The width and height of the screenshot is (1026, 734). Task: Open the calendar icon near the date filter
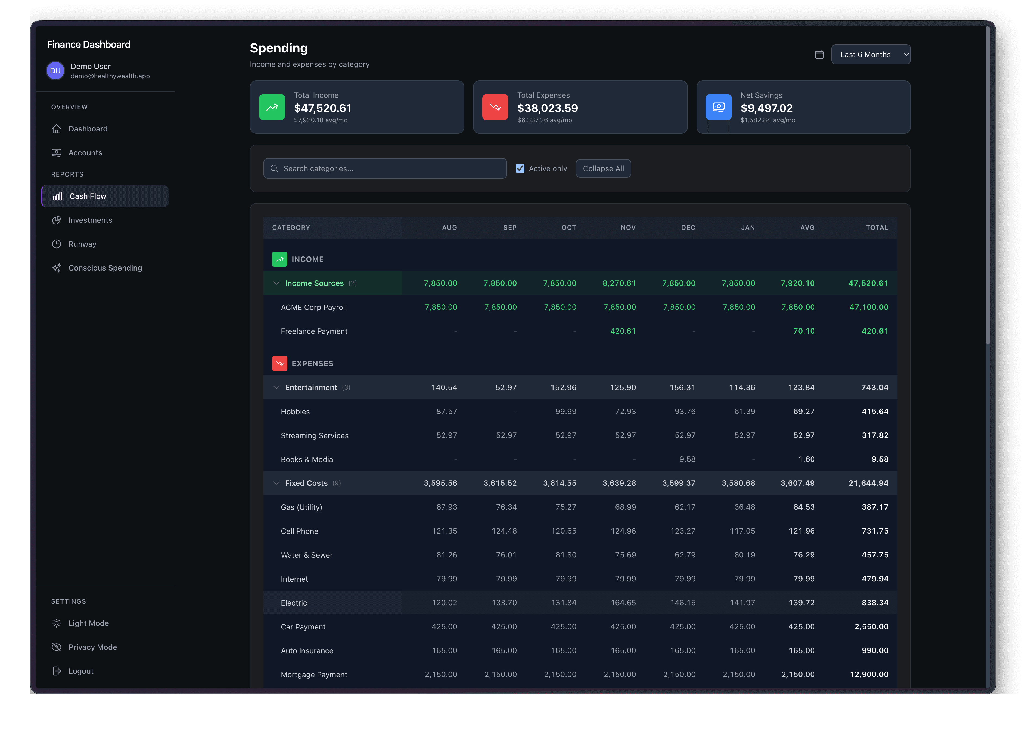coord(819,54)
